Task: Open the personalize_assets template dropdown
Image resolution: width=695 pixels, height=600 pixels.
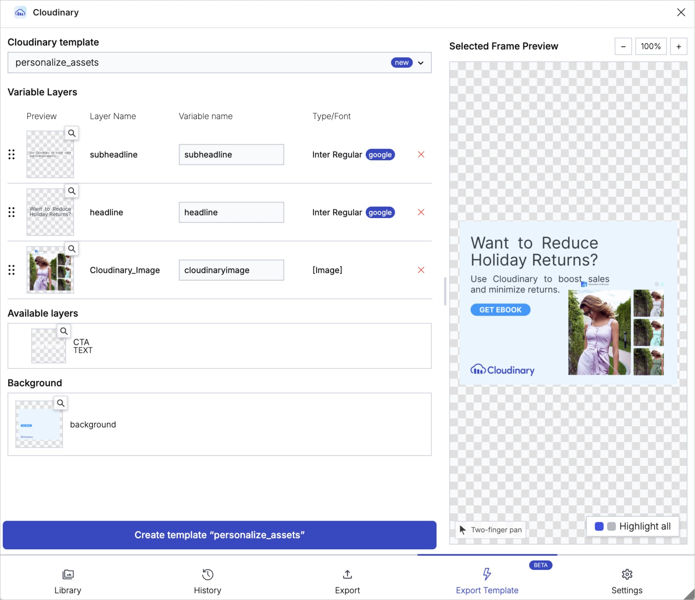Action: click(x=219, y=63)
